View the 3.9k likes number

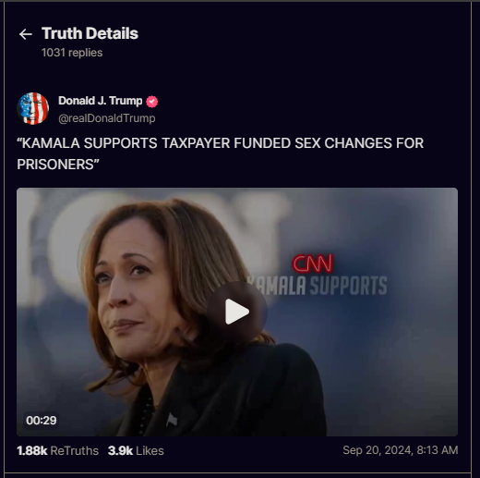click(120, 451)
